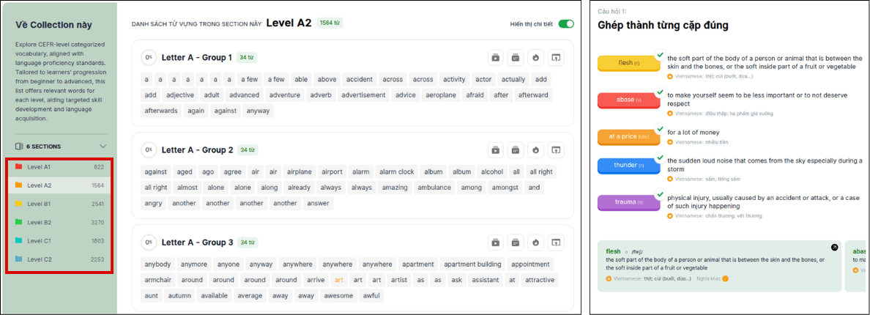The image size is (870, 315).
Task: Open flashcard icon for Letter A - Group 1
Action: coord(515,57)
